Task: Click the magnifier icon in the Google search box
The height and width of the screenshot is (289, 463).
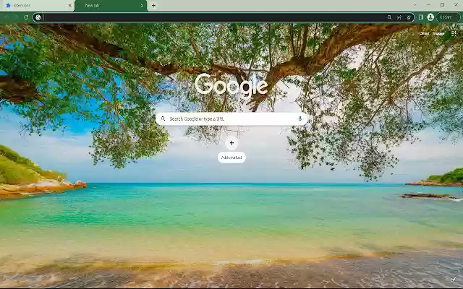Action: point(163,118)
